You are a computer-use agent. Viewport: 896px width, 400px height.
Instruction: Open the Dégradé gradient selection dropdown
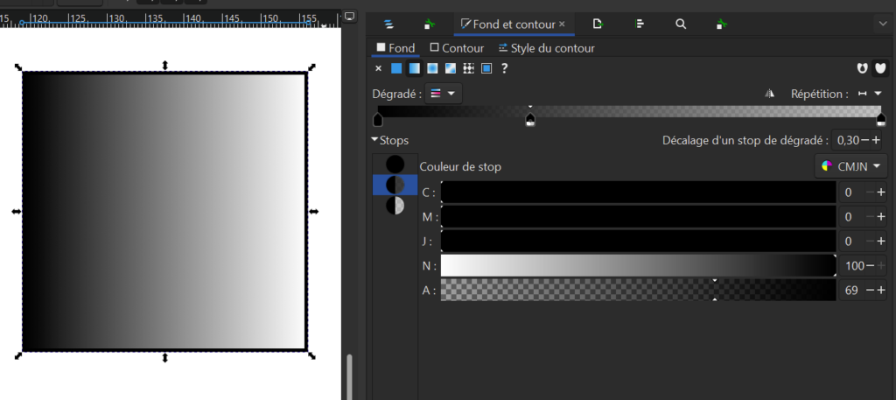coord(444,94)
